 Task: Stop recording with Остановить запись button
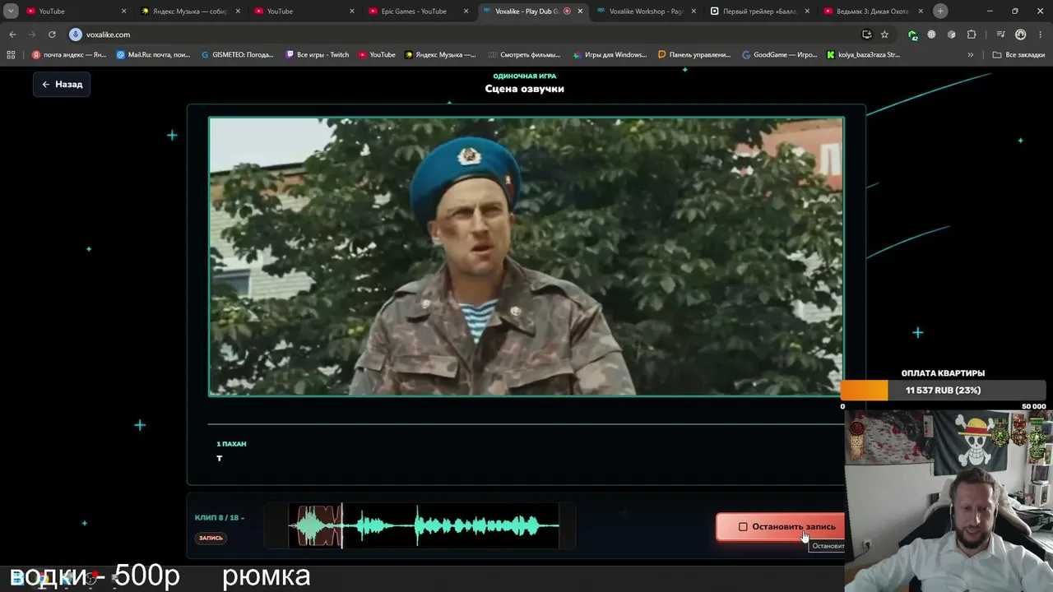coord(780,527)
